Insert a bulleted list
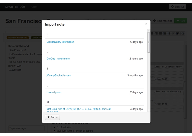This screenshot has height=136, width=192. click(x=169, y=33)
